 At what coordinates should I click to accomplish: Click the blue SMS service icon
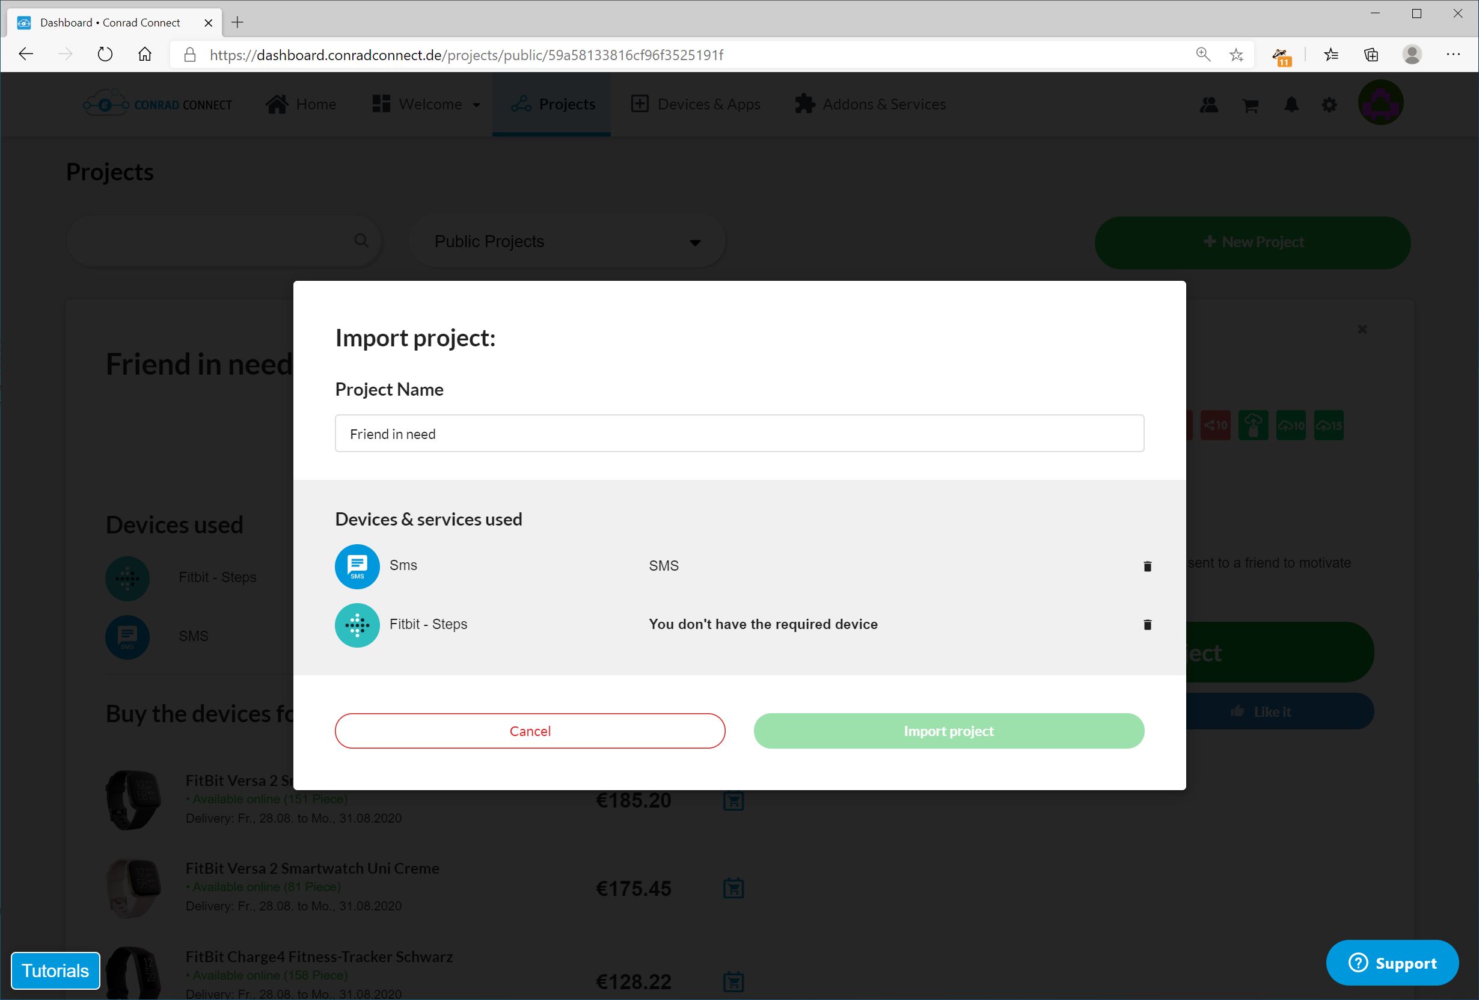357,566
